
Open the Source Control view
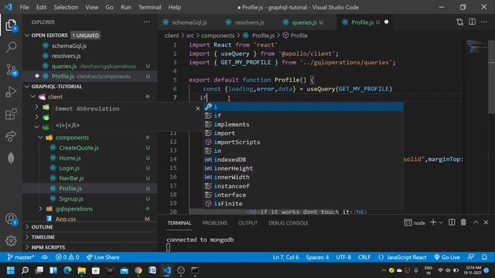(11, 69)
